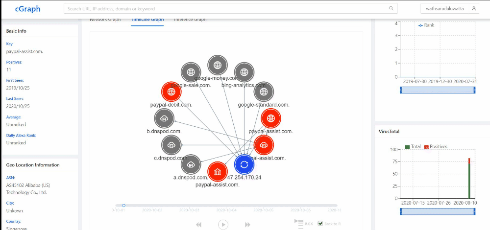Open the 8.0X playback speed selector
The image size is (490, 230).
[x=305, y=224]
